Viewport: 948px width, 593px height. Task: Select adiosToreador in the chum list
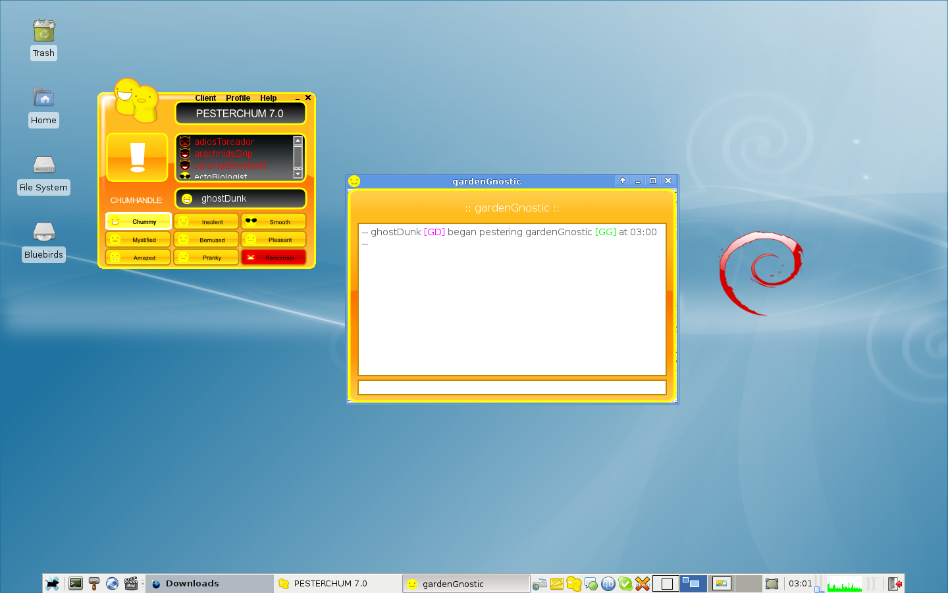pyautogui.click(x=224, y=142)
